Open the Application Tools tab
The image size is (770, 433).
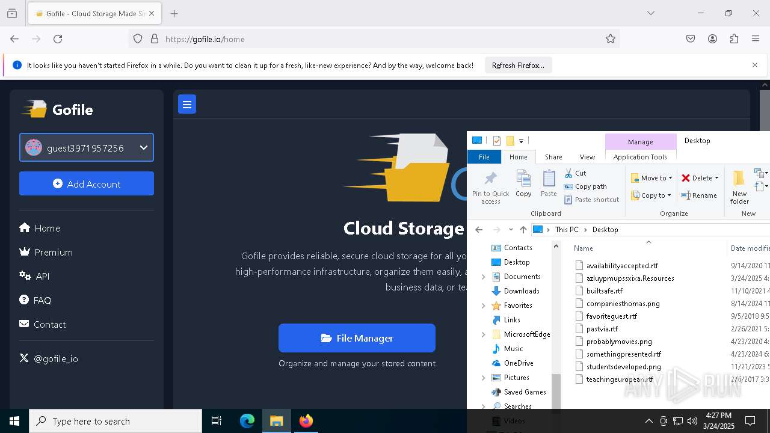tap(640, 157)
